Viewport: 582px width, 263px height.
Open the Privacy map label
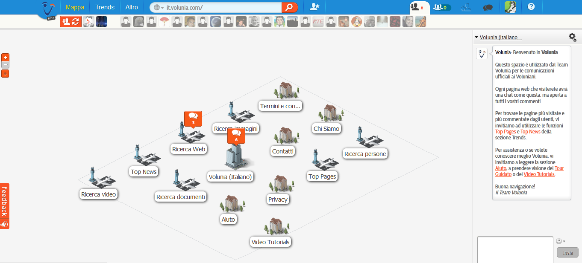(x=278, y=199)
